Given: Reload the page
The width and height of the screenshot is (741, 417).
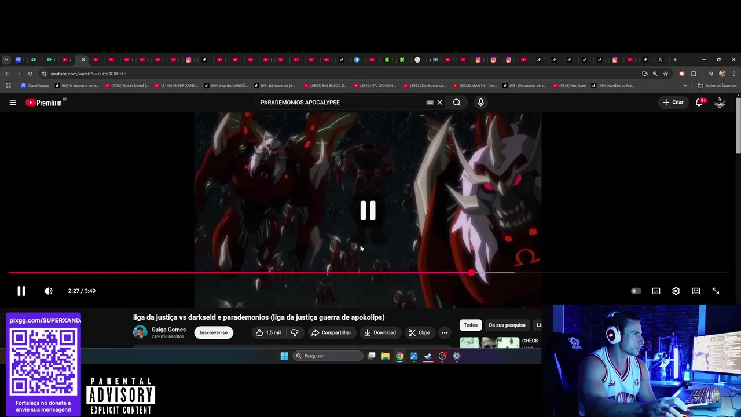Looking at the screenshot, I should click(x=30, y=74).
